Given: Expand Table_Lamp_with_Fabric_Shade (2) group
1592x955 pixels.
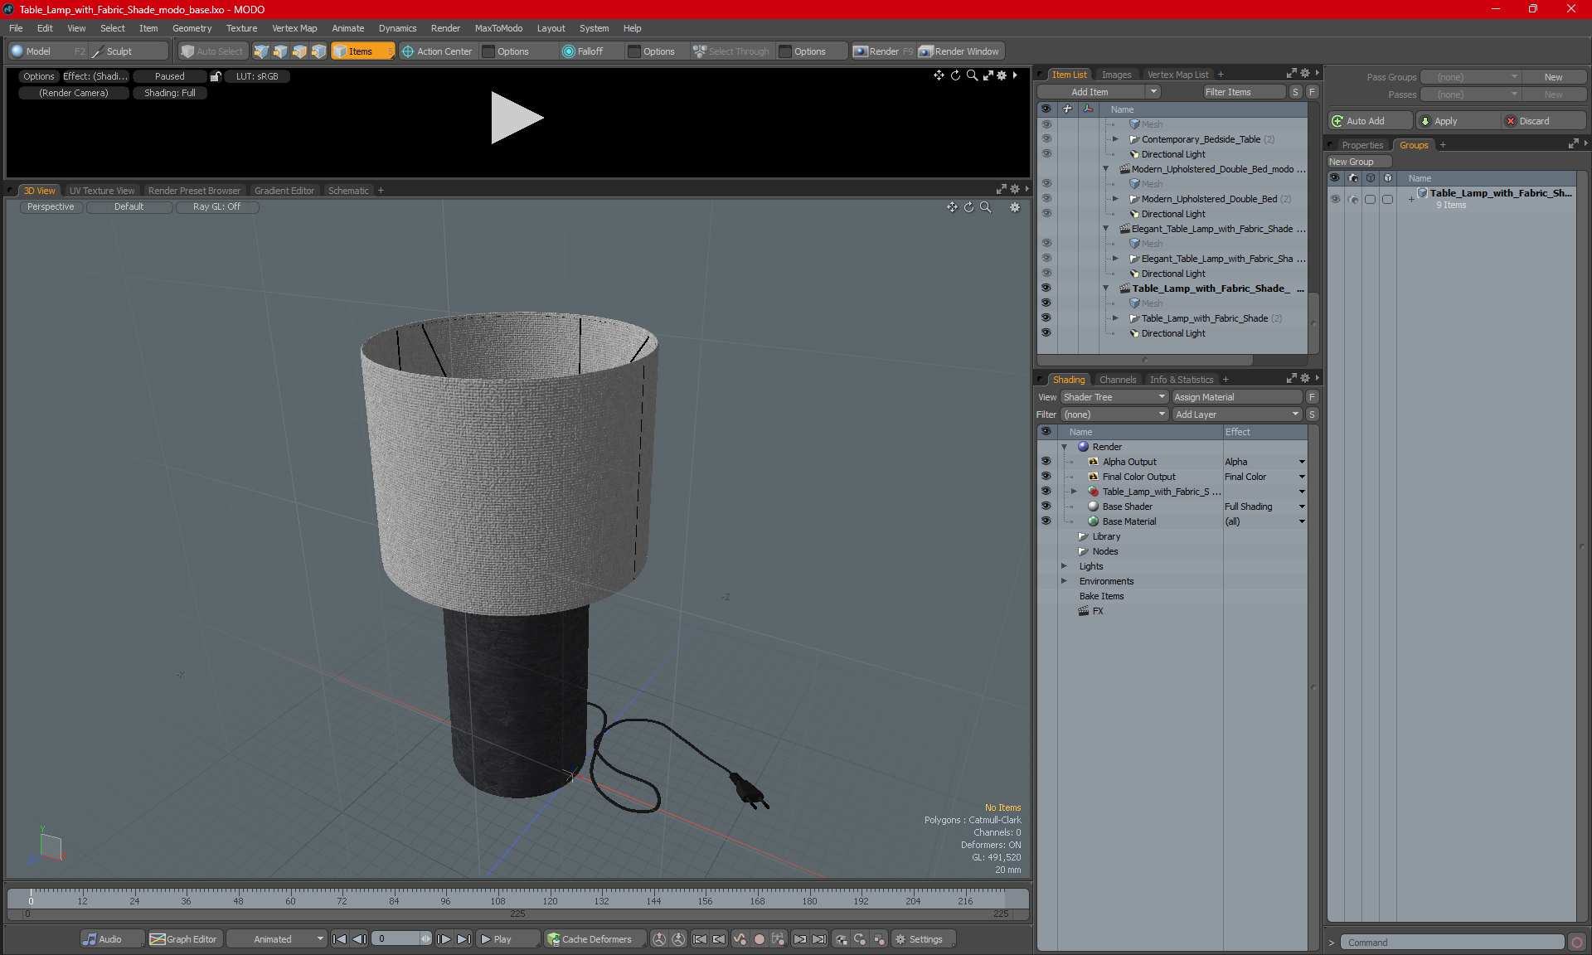Looking at the screenshot, I should pyautogui.click(x=1115, y=318).
